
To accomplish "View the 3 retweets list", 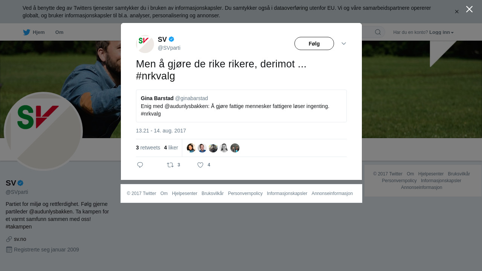I will coord(148,148).
